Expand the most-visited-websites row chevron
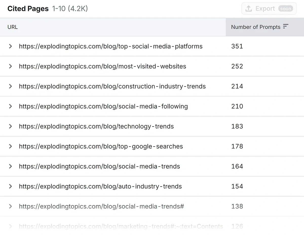 click(x=10, y=66)
